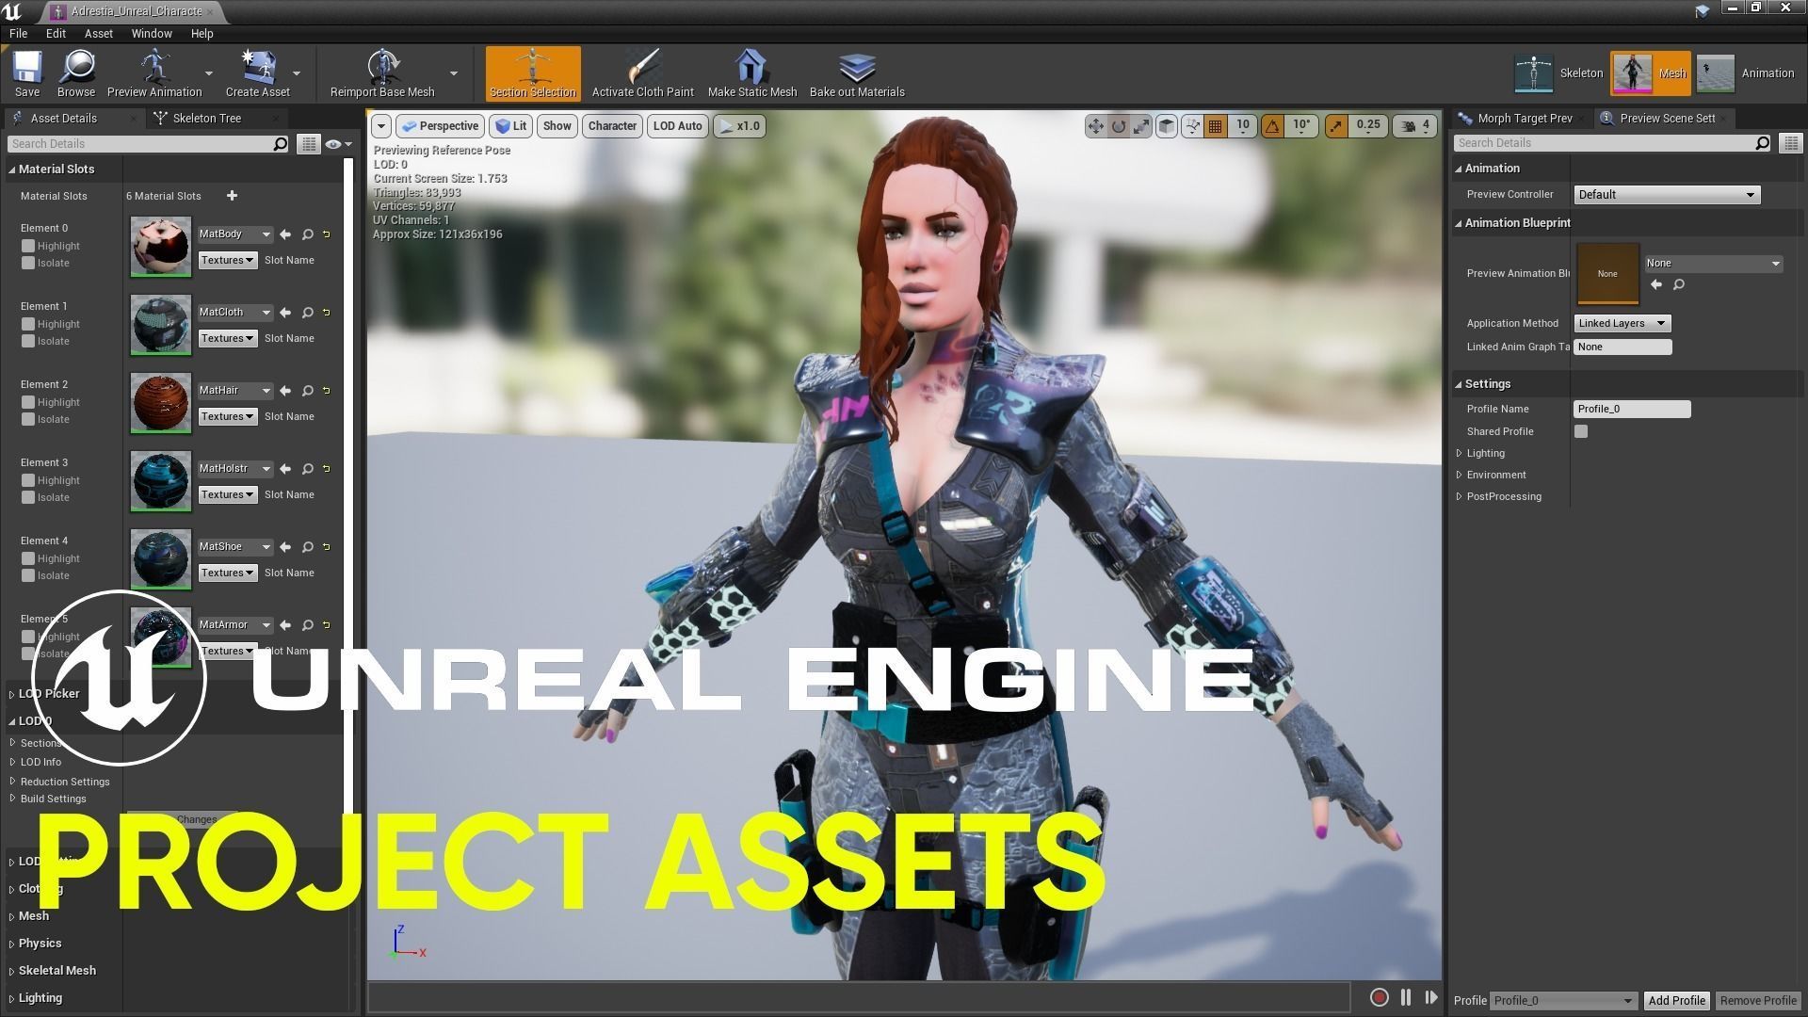This screenshot has width=1808, height=1017.
Task: Use selected asset for MatBody slot
Action: (x=285, y=234)
